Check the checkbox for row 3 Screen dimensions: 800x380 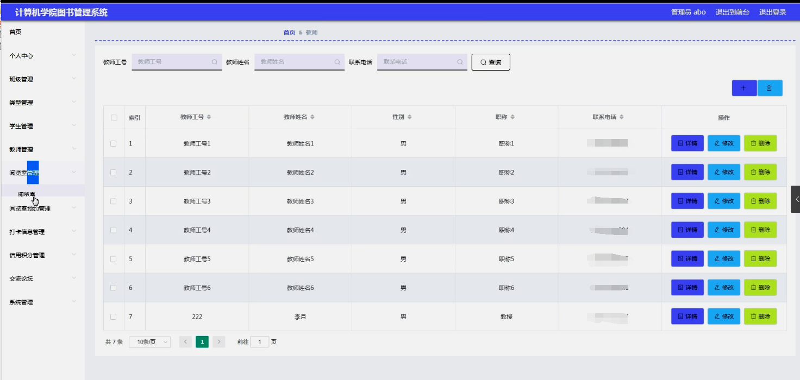[x=114, y=201]
